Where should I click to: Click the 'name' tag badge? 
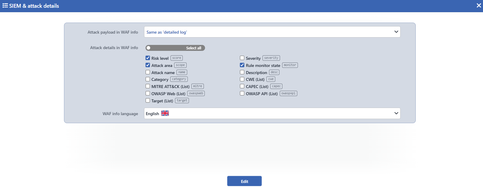[x=182, y=72]
